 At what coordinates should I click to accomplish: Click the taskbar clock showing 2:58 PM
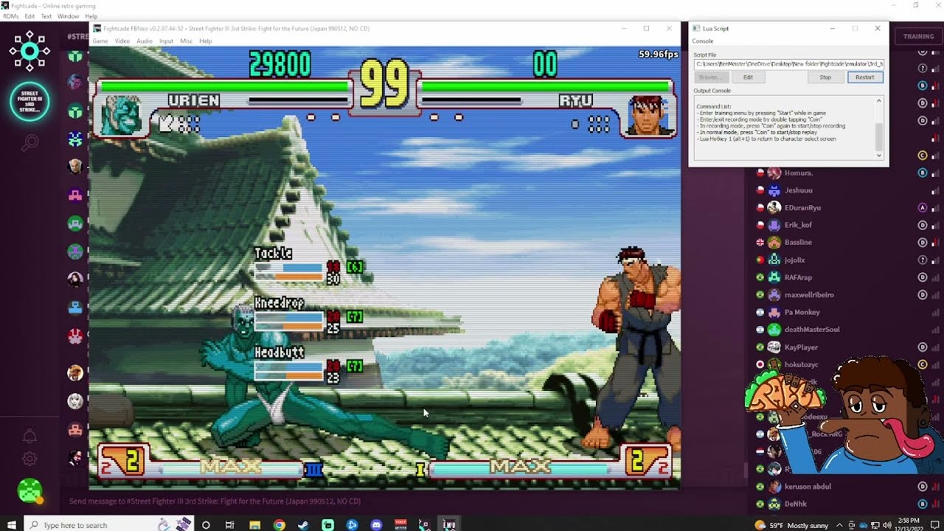pyautogui.click(x=909, y=524)
